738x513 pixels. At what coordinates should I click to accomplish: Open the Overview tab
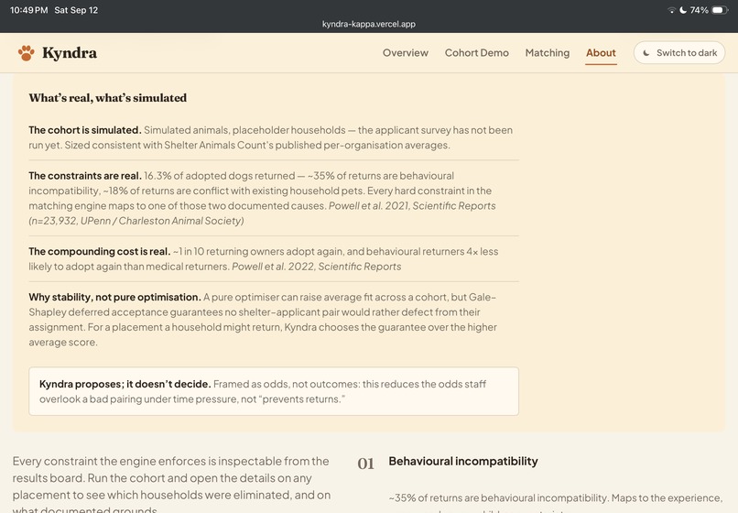(406, 53)
